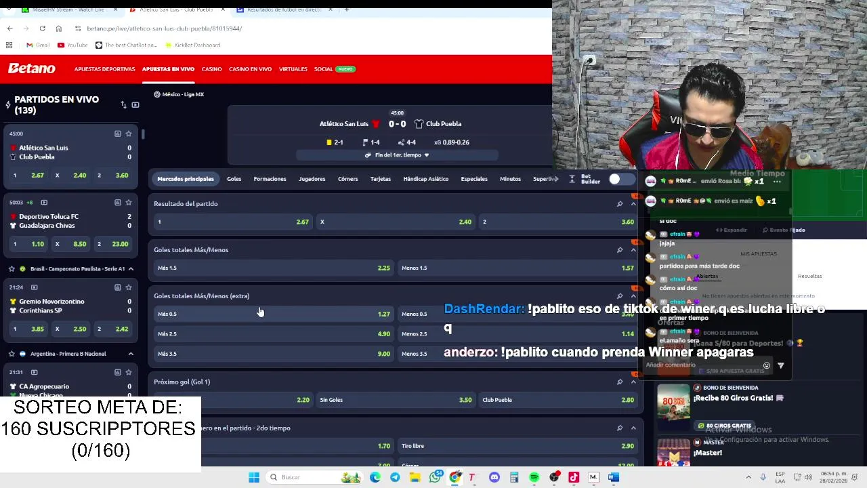Select the Tarjetas tab
This screenshot has height=488, width=867.
(381, 179)
